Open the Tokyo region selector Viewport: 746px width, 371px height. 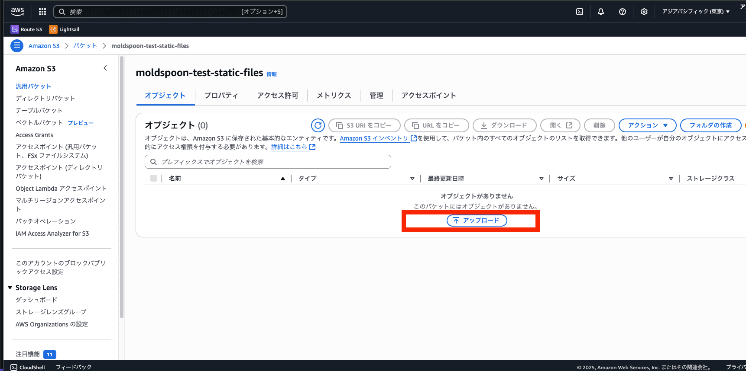click(695, 12)
